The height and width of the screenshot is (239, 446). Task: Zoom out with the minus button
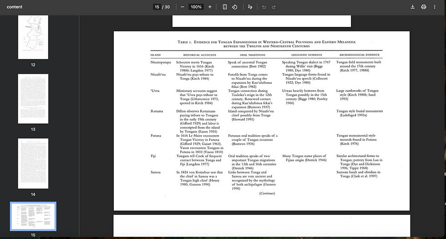tap(182, 7)
